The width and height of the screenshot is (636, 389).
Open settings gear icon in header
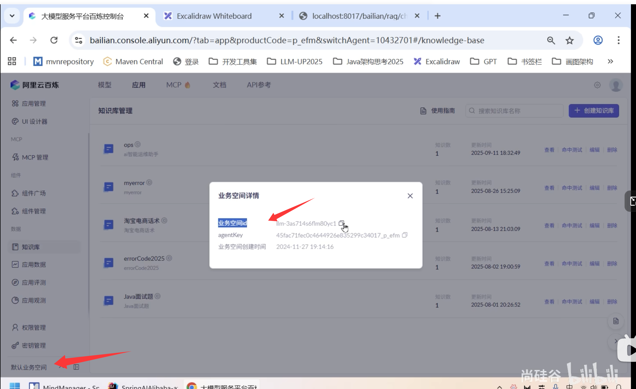(597, 85)
